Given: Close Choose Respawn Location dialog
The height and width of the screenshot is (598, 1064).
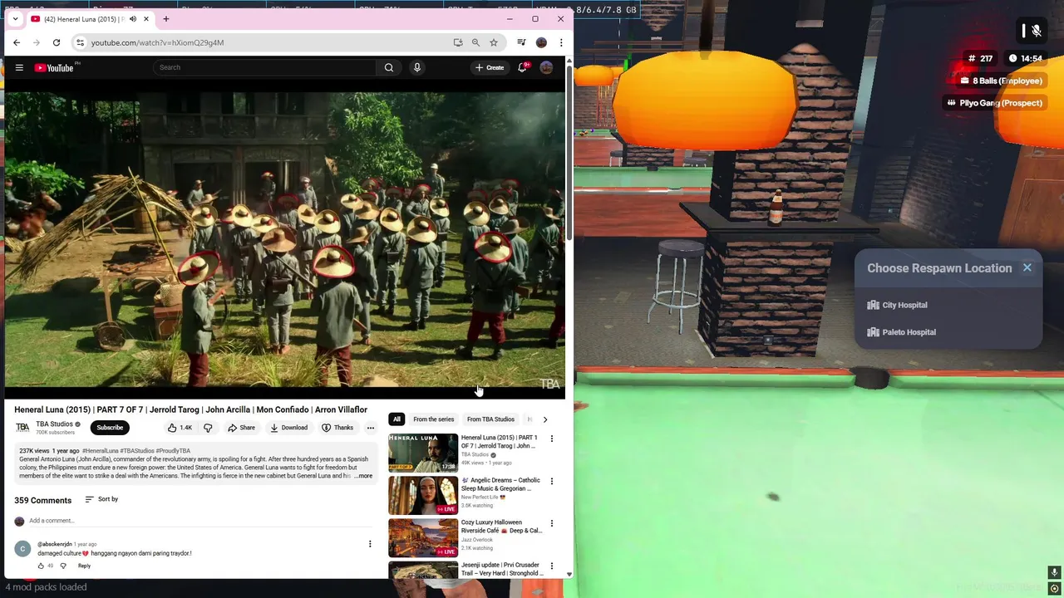Looking at the screenshot, I should pyautogui.click(x=1027, y=267).
